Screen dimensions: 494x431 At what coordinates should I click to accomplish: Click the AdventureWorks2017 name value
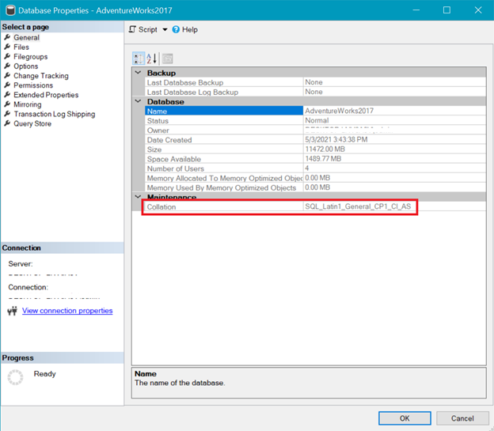tap(339, 111)
